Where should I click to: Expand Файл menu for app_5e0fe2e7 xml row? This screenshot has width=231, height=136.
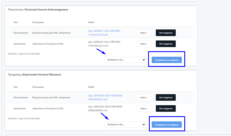coord(144,44)
